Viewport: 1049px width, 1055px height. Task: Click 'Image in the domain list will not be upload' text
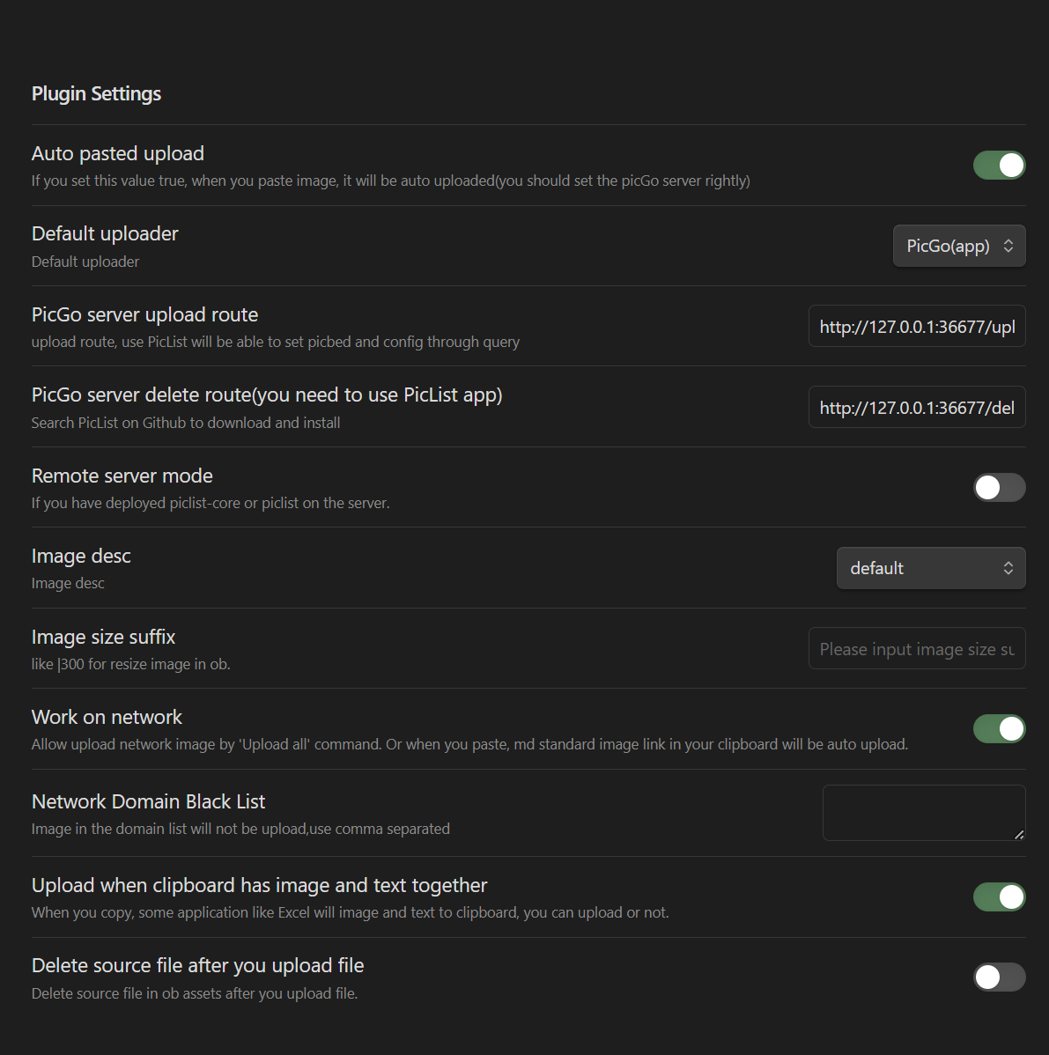pyautogui.click(x=240, y=829)
